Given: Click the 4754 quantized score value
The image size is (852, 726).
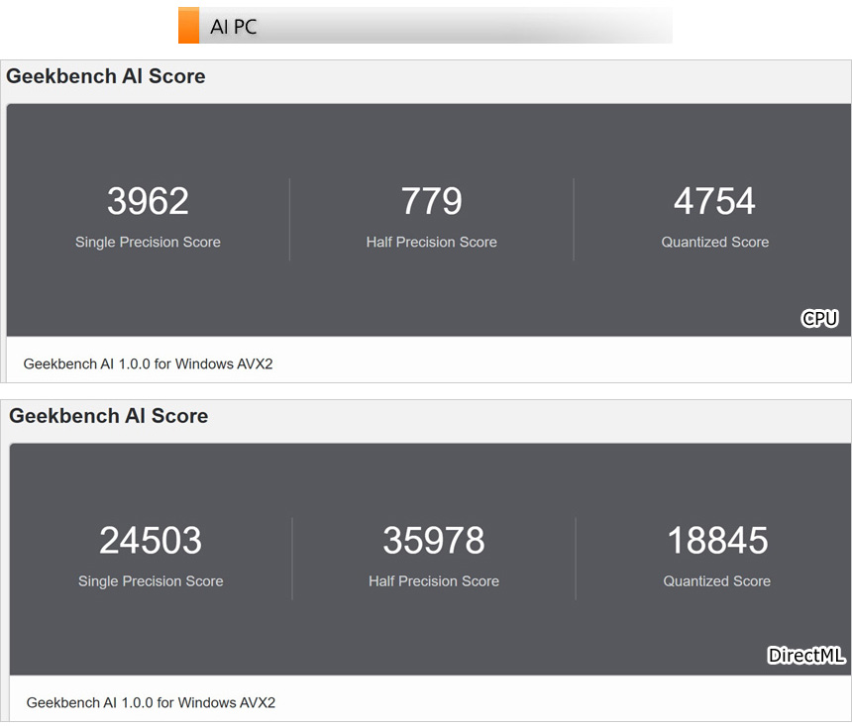Looking at the screenshot, I should [714, 201].
